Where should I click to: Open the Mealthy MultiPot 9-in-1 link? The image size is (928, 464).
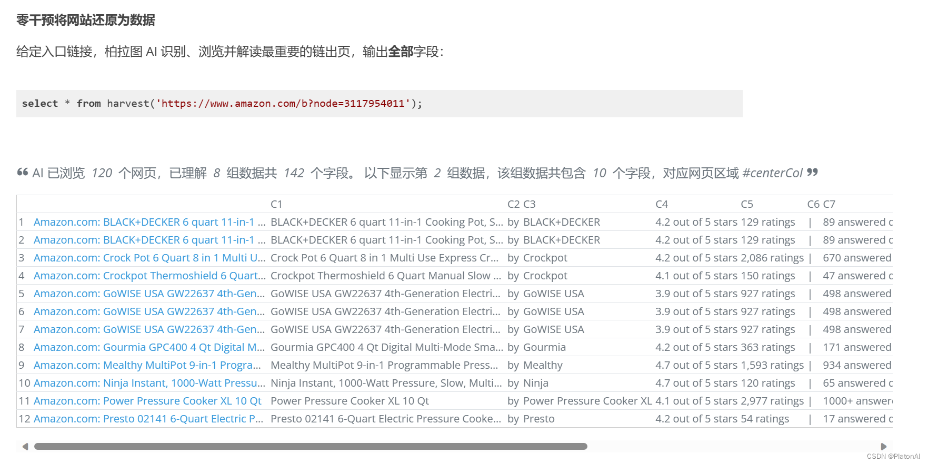(x=147, y=365)
